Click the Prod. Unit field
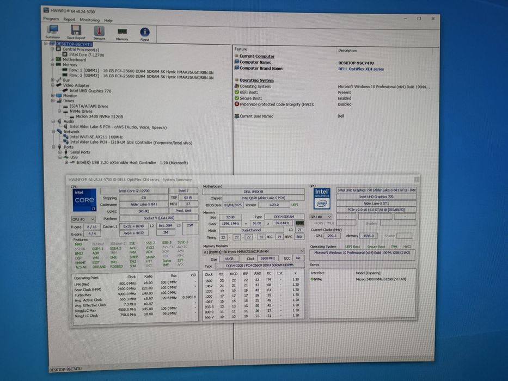This screenshot has width=508, height=381. 183,211
